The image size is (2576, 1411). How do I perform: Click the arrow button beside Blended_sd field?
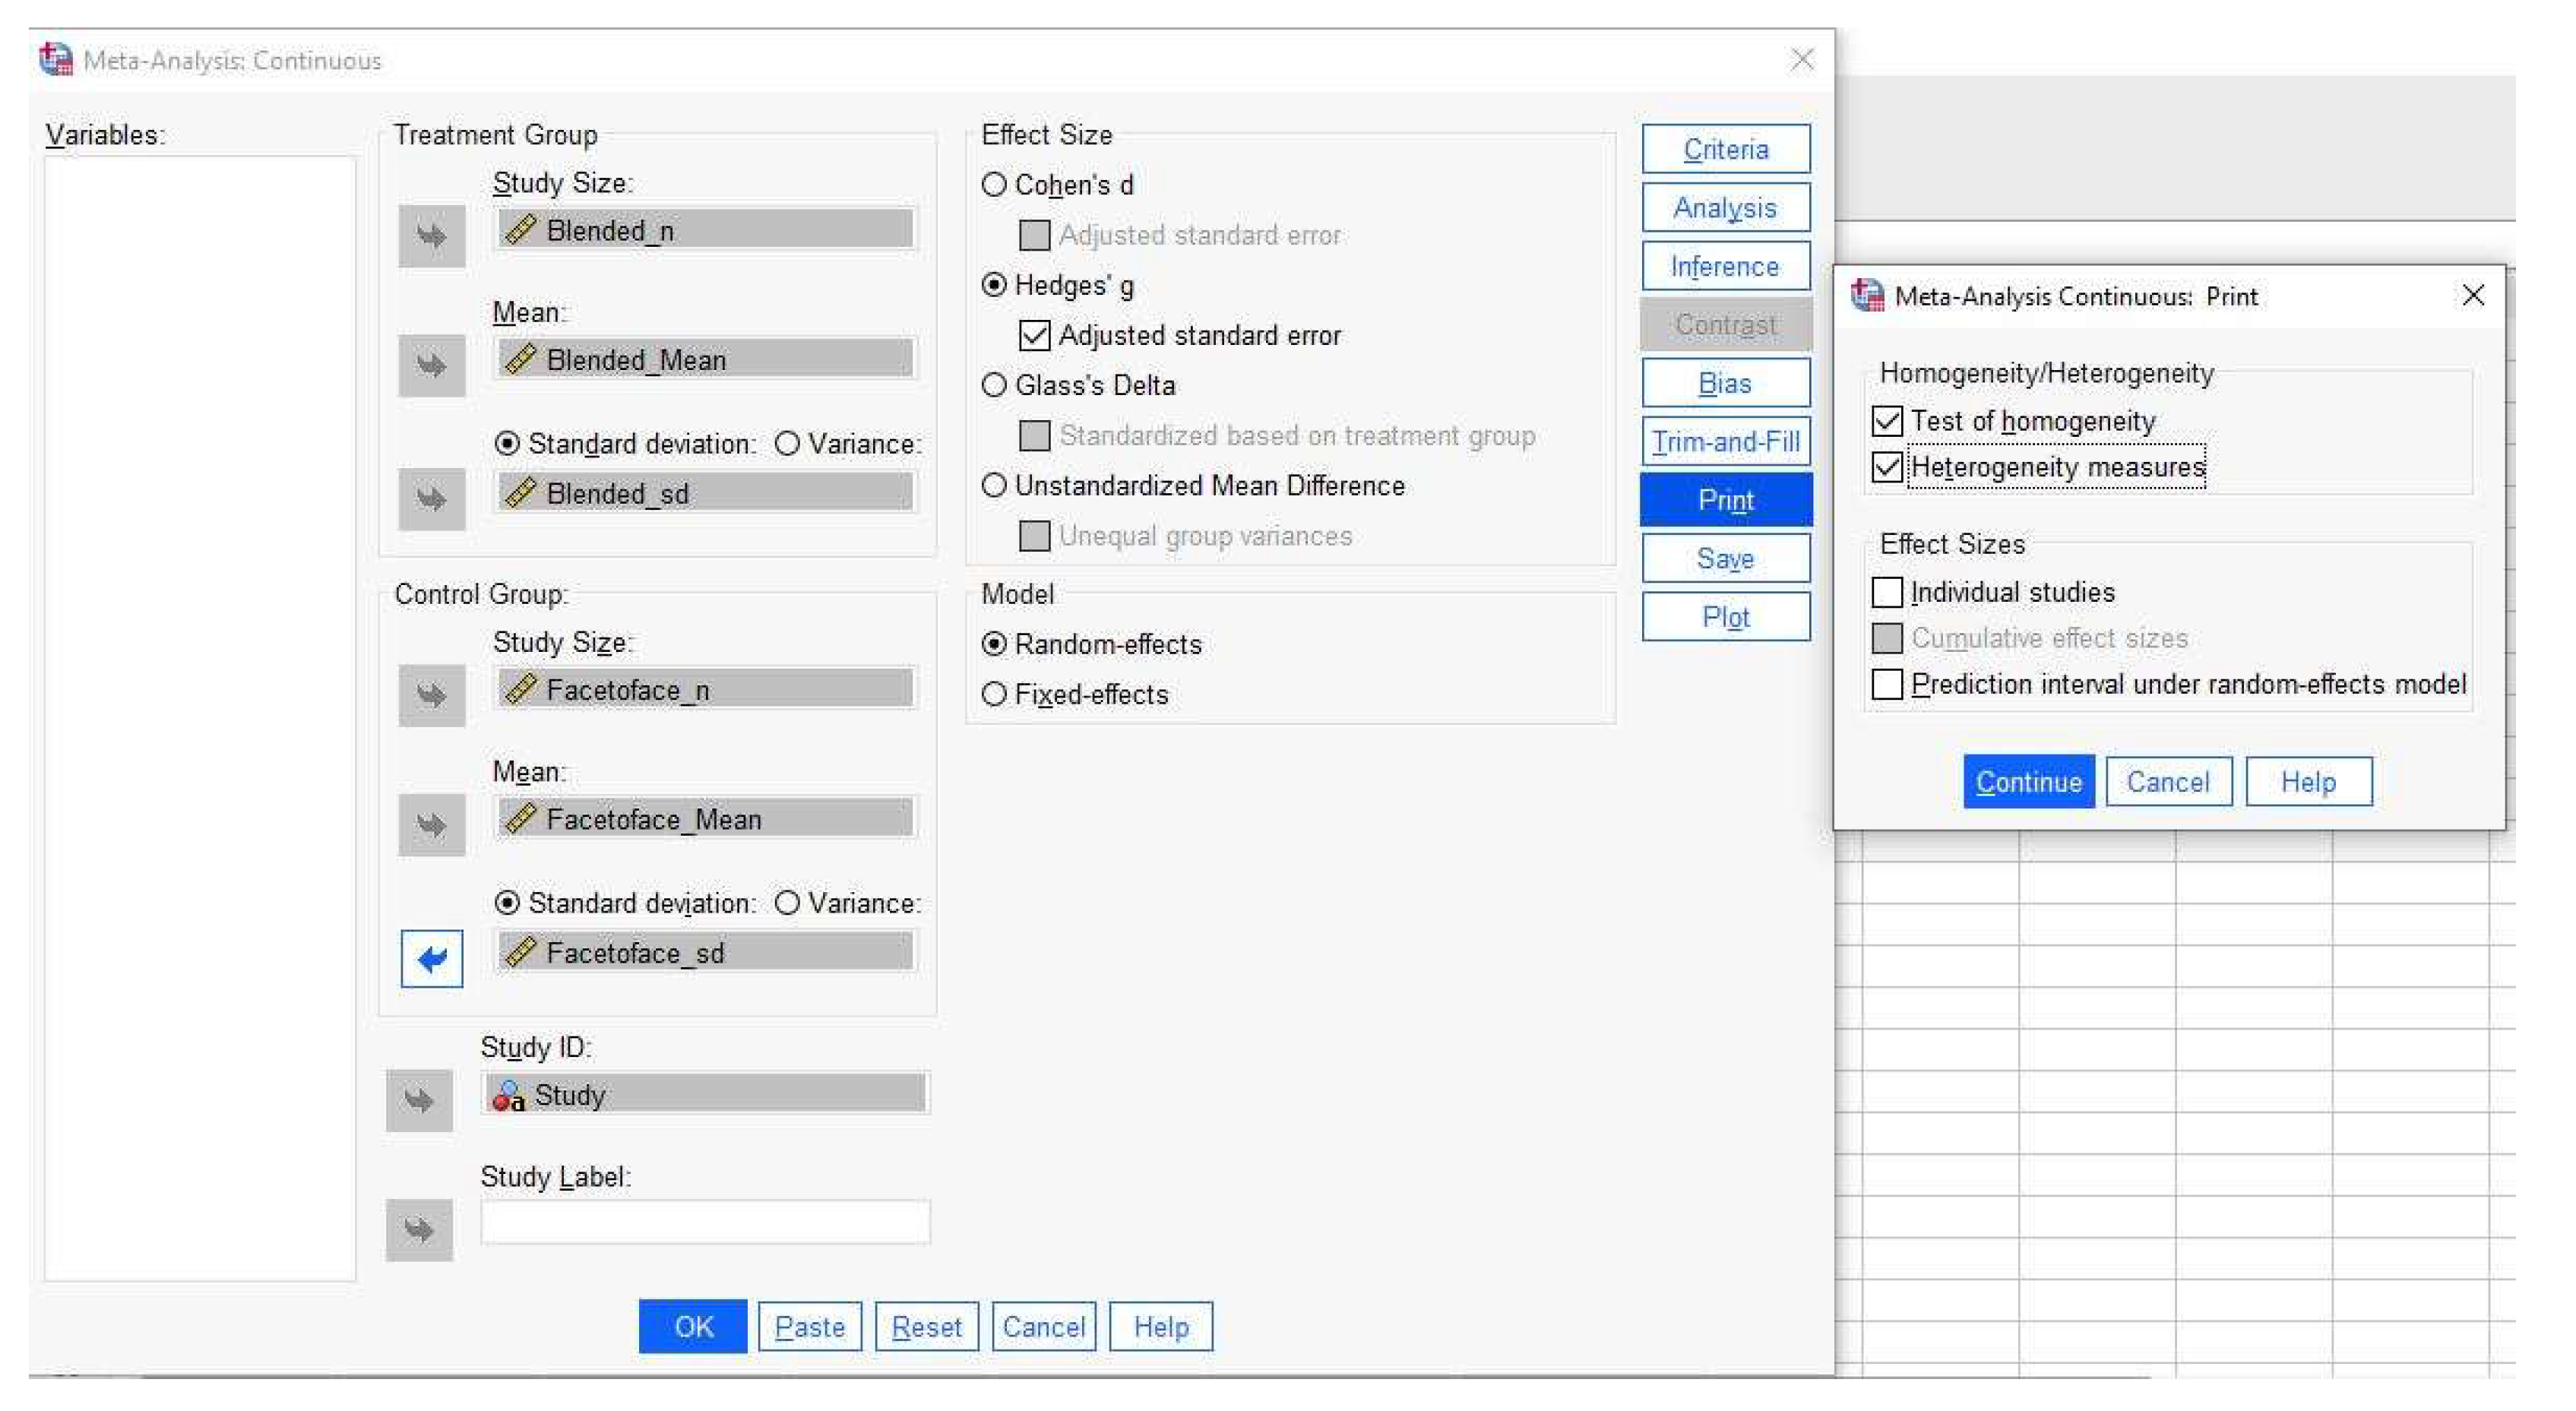pos(431,498)
